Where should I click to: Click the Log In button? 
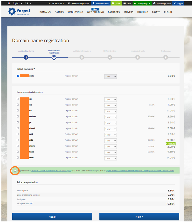[178, 4]
